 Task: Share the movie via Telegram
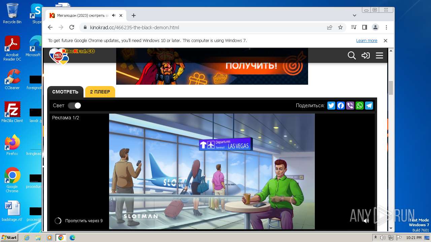[369, 106]
